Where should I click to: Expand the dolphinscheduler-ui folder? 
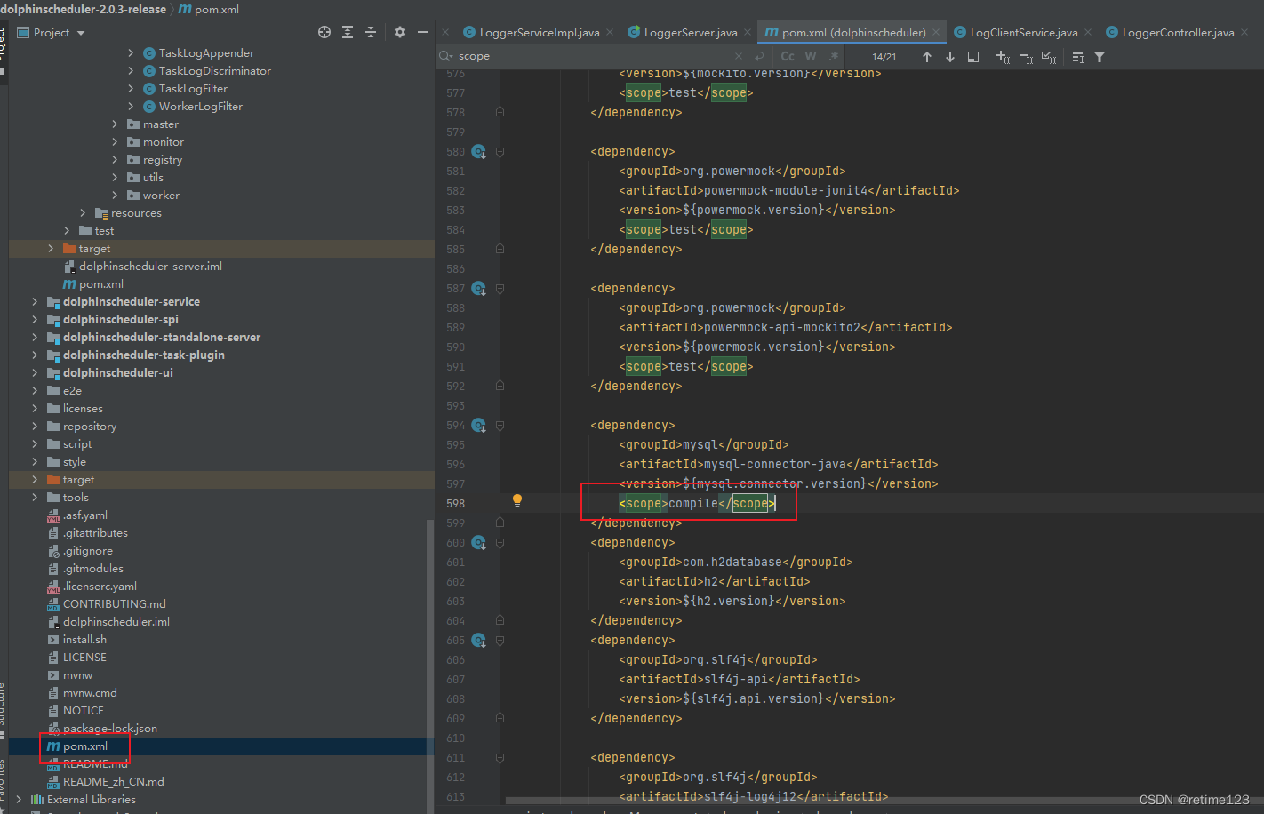tap(35, 373)
